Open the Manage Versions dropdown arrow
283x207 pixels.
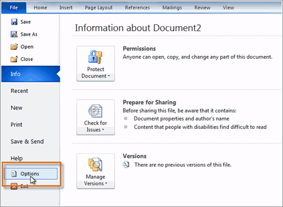[106, 183]
